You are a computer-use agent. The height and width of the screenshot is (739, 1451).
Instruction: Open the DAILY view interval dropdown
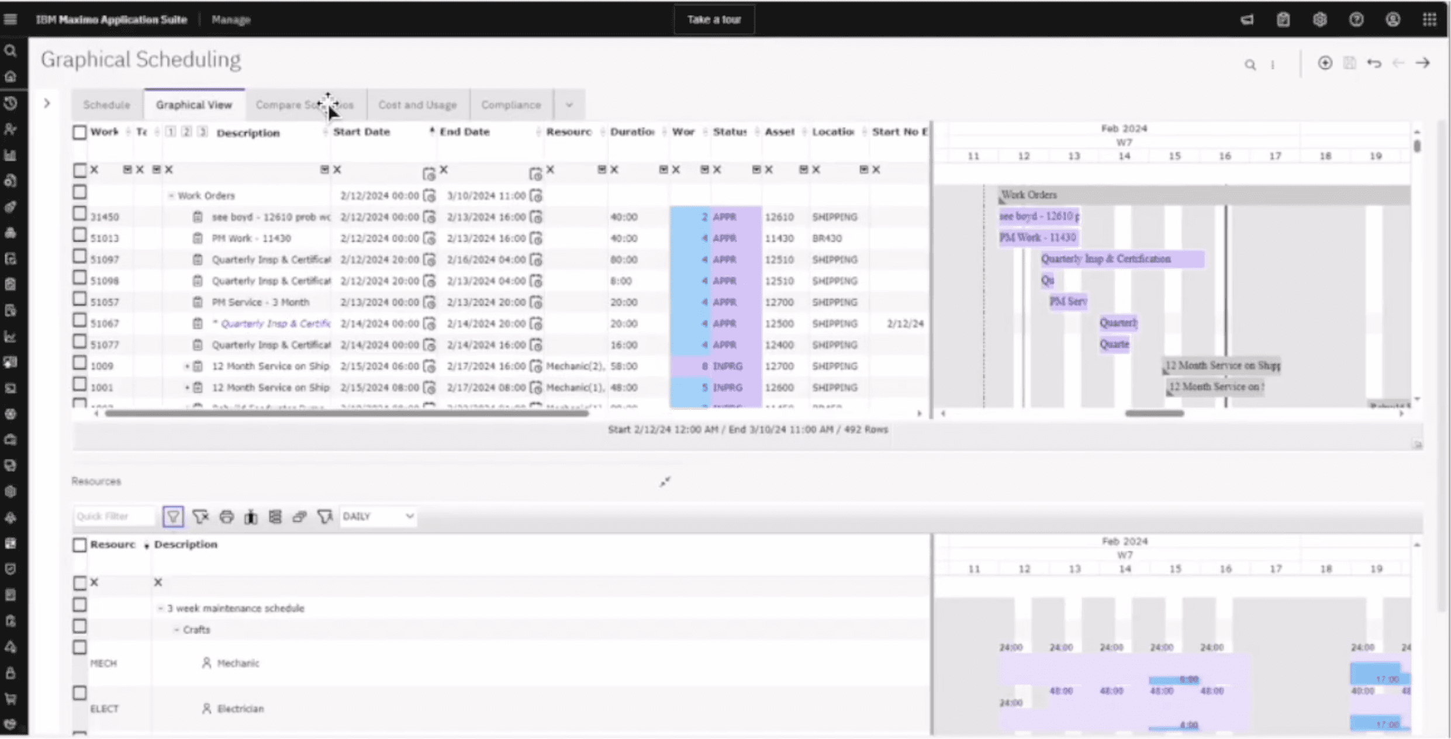378,516
